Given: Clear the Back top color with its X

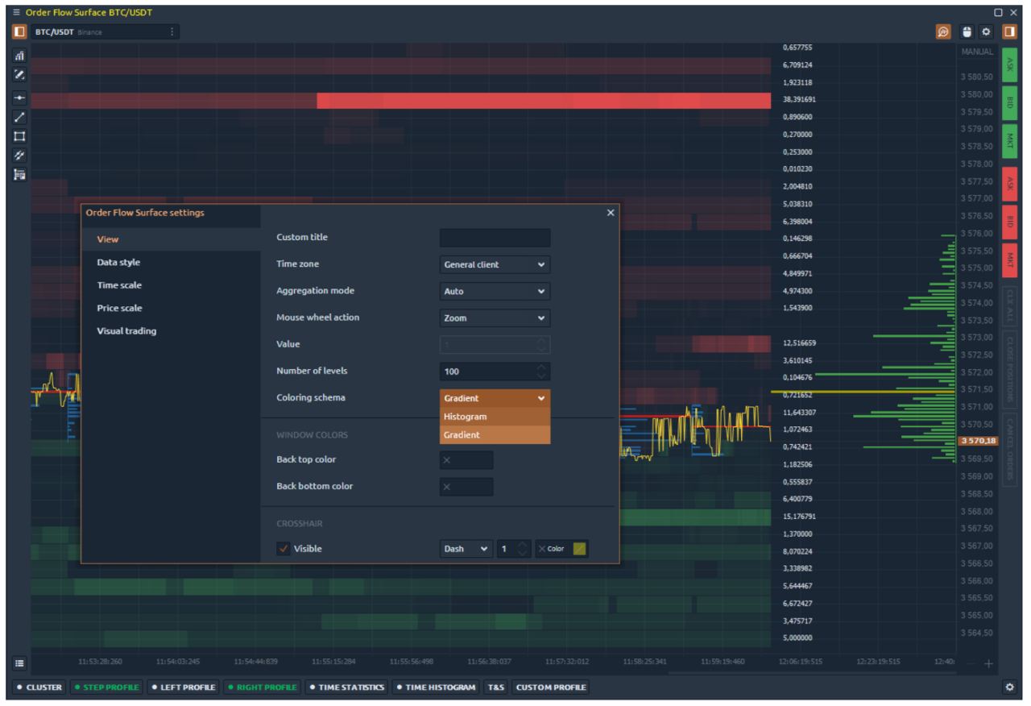Looking at the screenshot, I should [447, 460].
